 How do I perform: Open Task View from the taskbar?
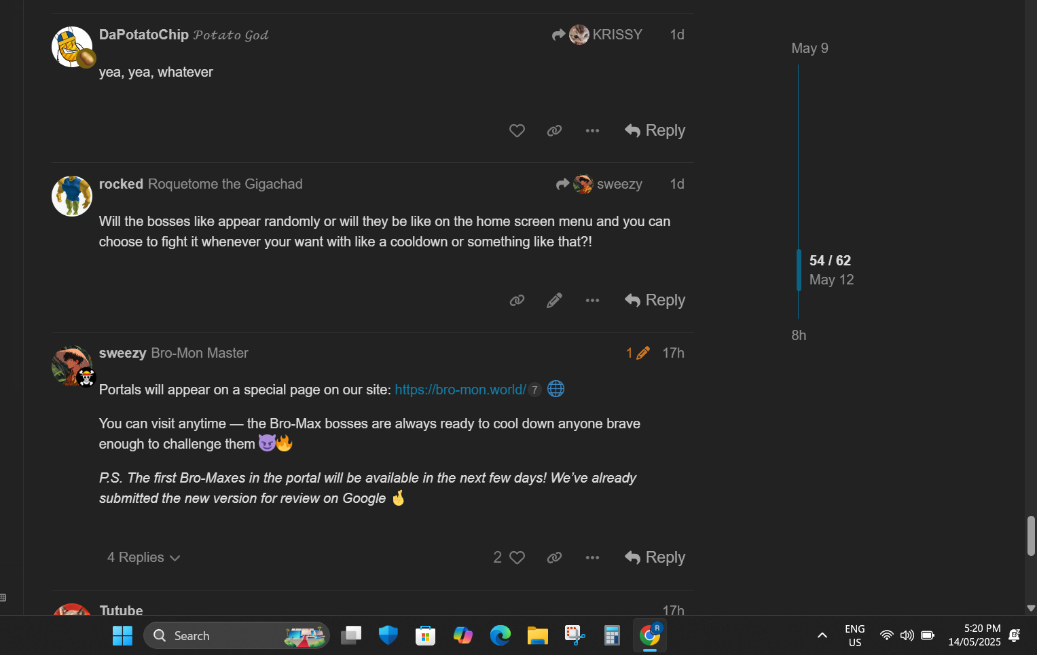[351, 636]
